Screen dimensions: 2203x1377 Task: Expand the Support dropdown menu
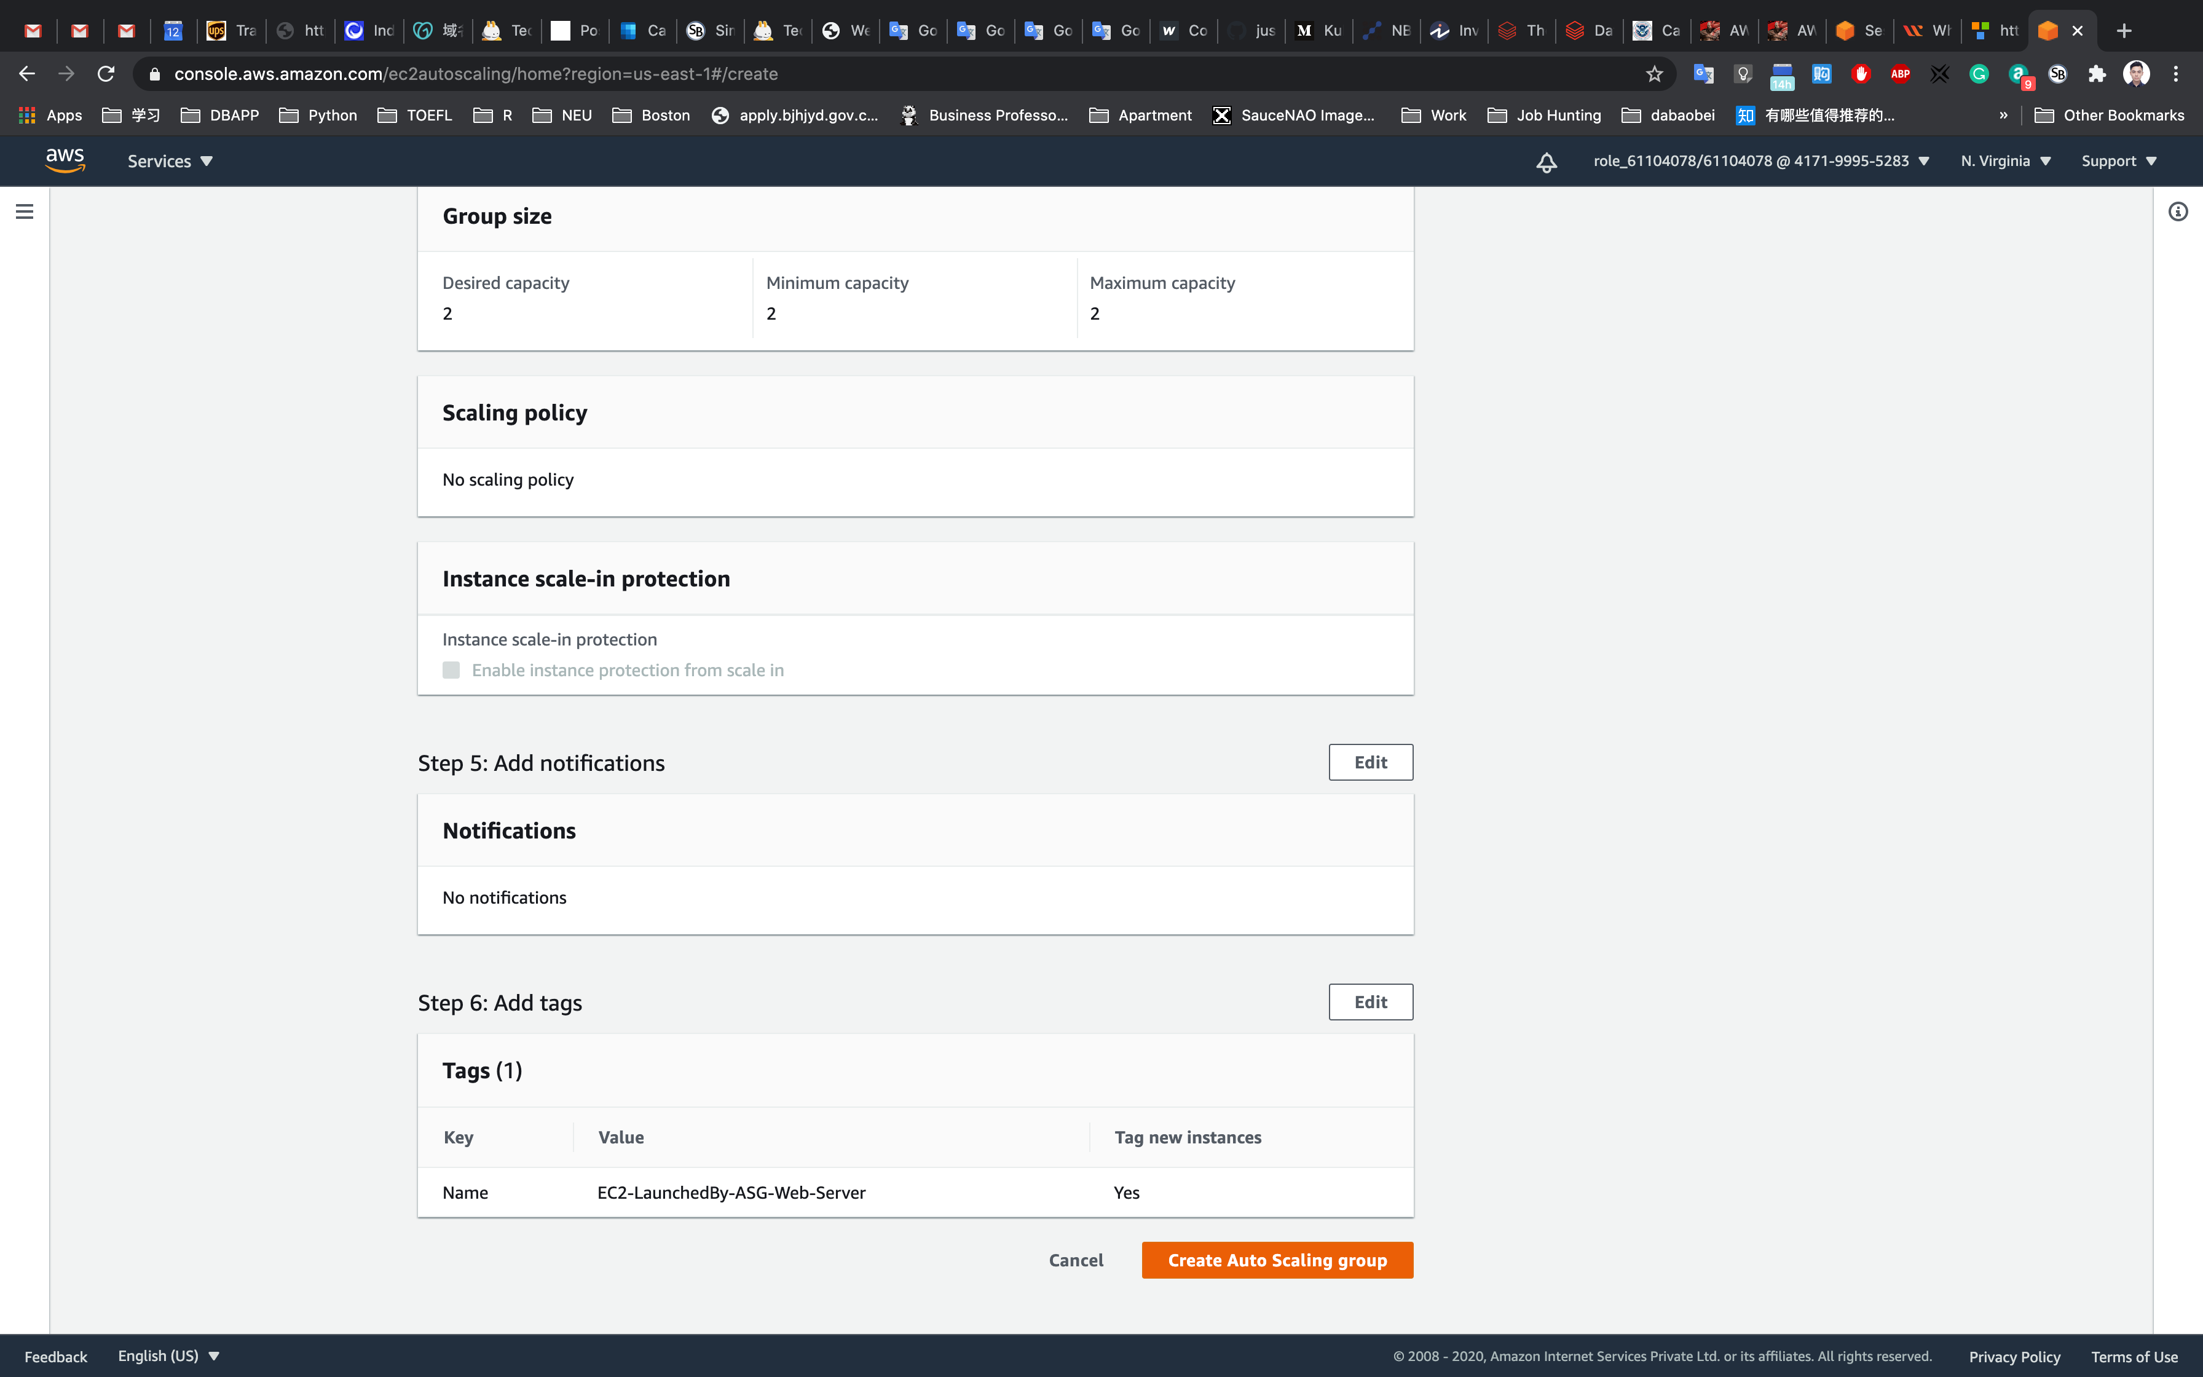point(2118,161)
